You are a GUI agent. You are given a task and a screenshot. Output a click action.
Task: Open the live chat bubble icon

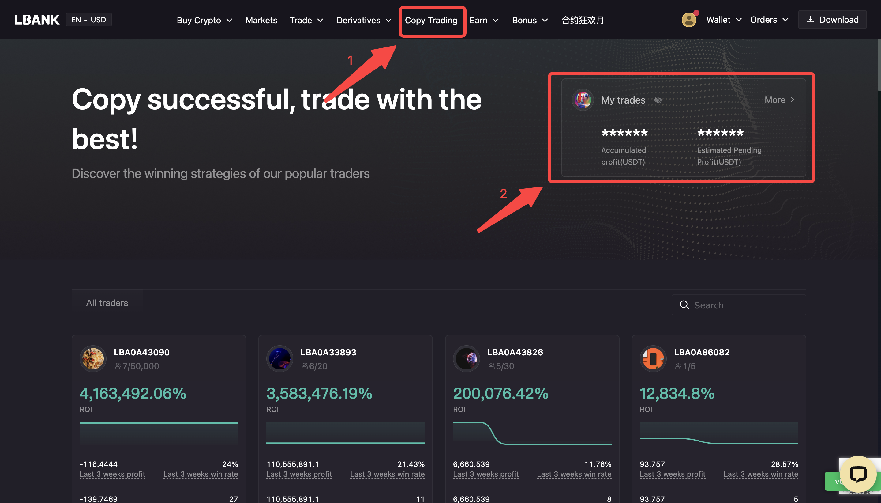[858, 473]
